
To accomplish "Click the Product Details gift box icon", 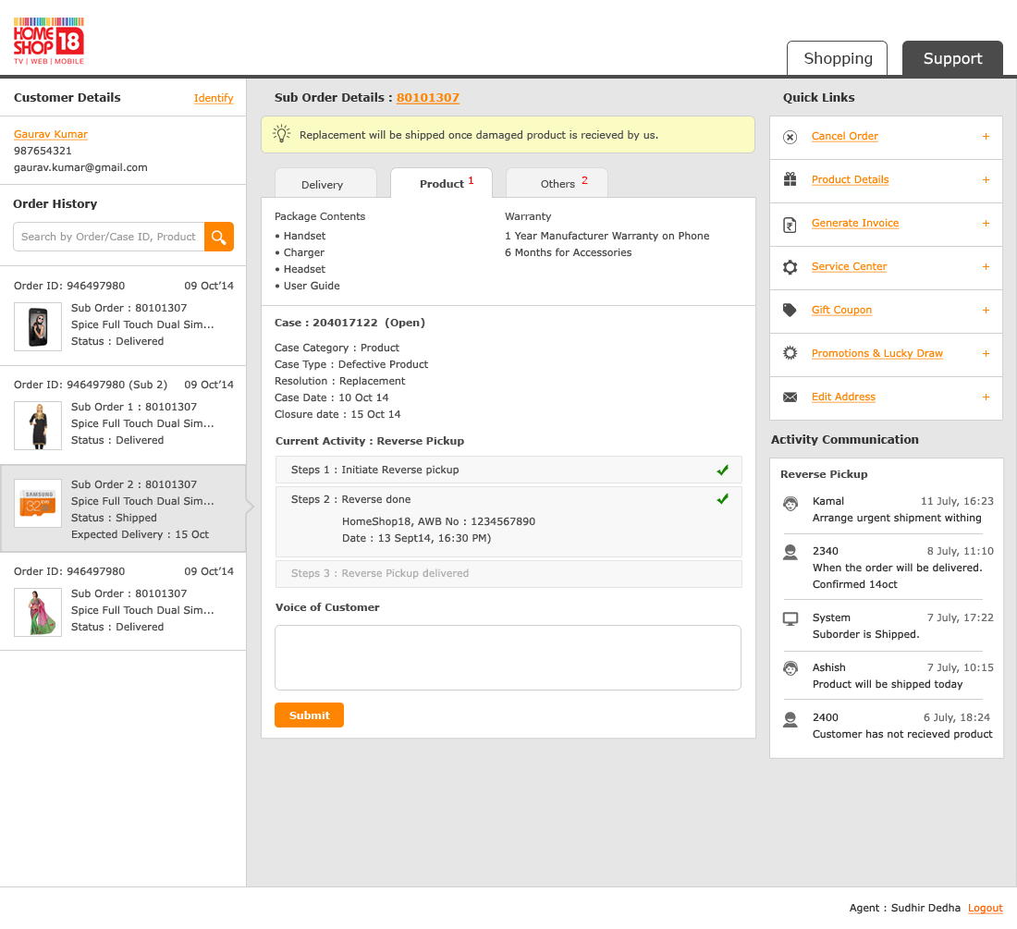I will (x=790, y=180).
